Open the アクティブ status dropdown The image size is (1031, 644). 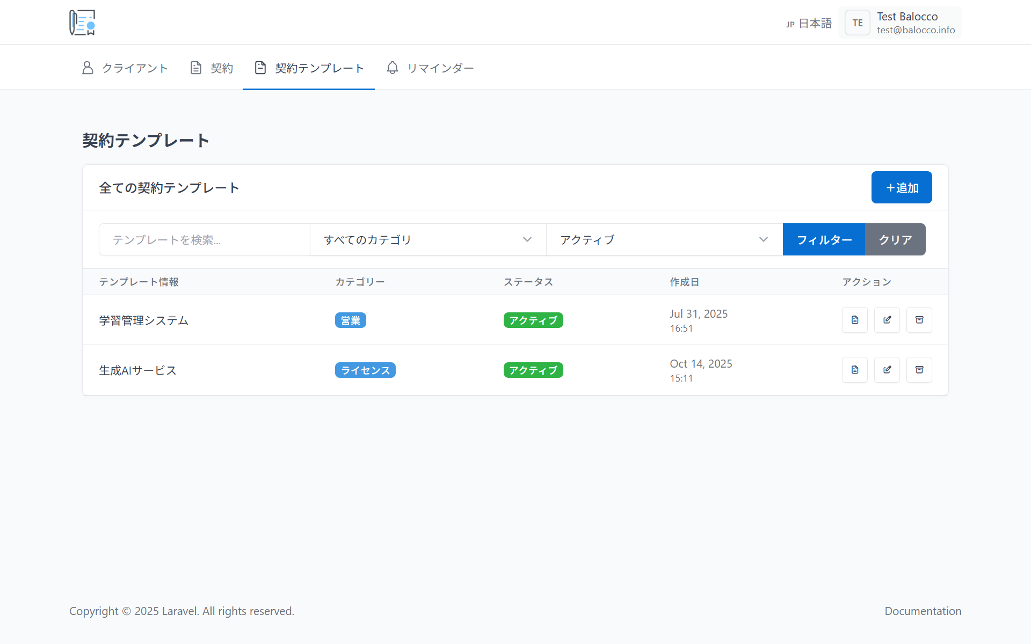tap(664, 239)
